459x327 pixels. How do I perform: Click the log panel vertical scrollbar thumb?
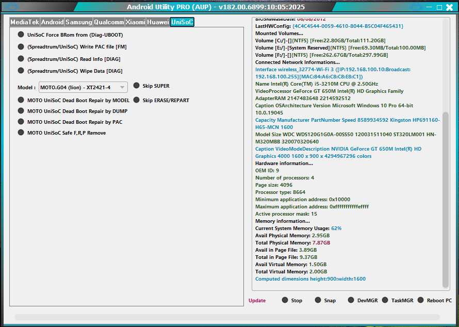tap(446, 200)
